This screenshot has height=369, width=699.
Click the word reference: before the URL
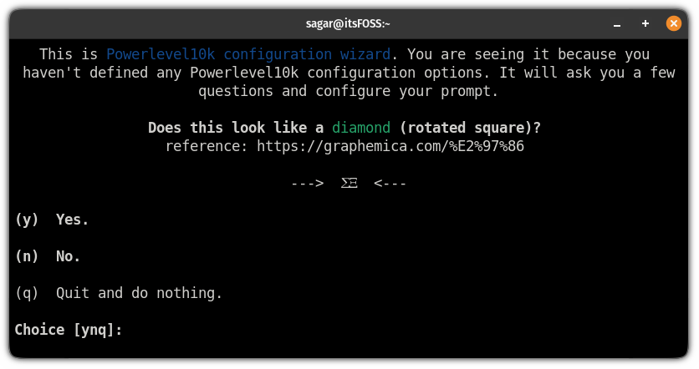pos(207,146)
